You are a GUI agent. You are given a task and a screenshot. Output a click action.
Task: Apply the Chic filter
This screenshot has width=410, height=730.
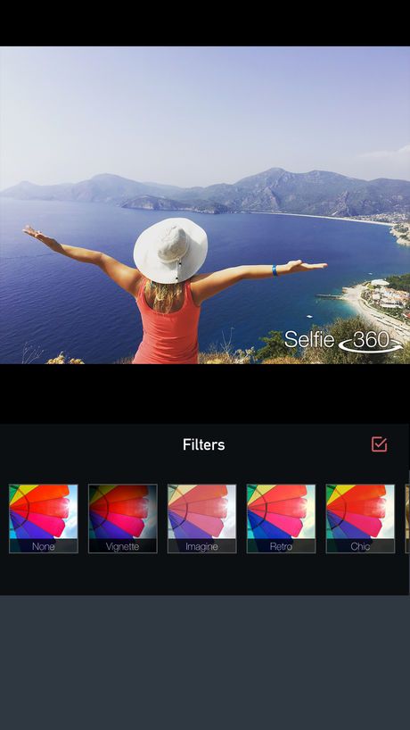coord(360,518)
